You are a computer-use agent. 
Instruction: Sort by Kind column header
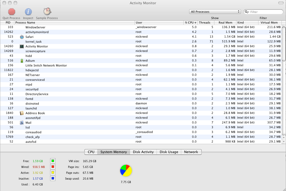247,23
